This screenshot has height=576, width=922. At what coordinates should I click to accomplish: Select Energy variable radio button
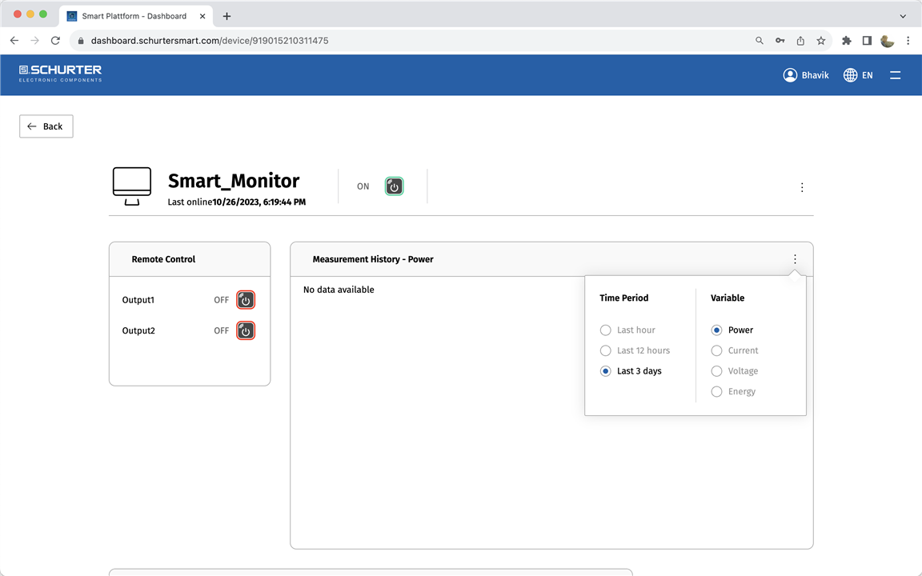[716, 391]
